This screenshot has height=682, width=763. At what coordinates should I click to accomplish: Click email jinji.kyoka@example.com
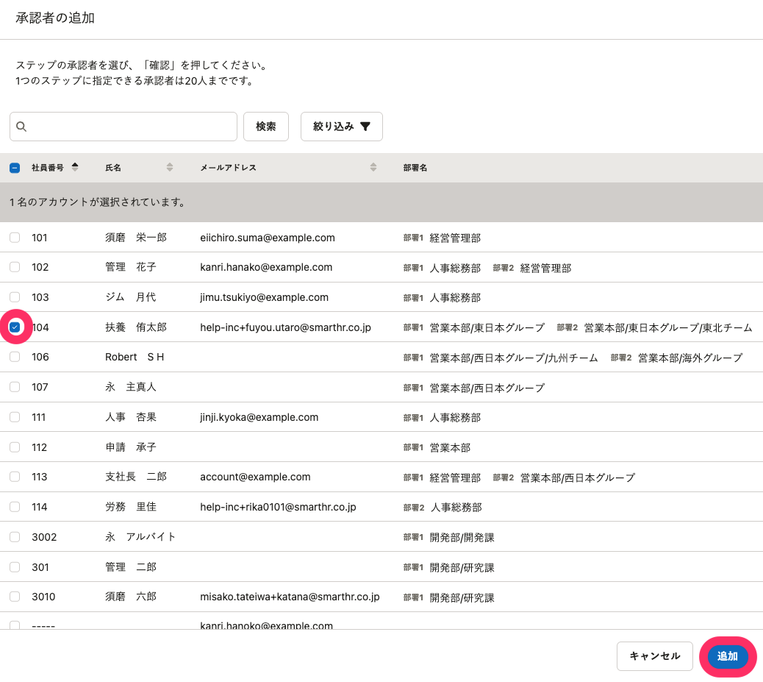[x=259, y=417]
